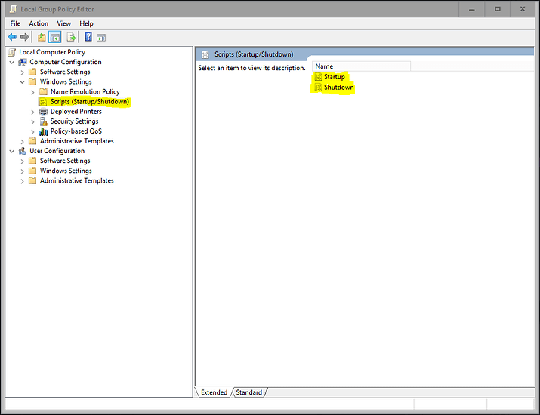Switch to the Extended tab
The height and width of the screenshot is (415, 540).
coord(214,392)
